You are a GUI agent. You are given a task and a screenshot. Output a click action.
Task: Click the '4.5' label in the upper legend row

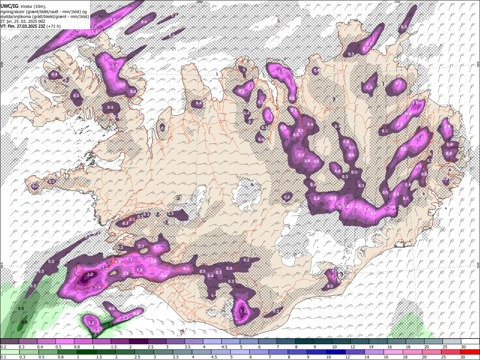pyautogui.click(x=224, y=347)
